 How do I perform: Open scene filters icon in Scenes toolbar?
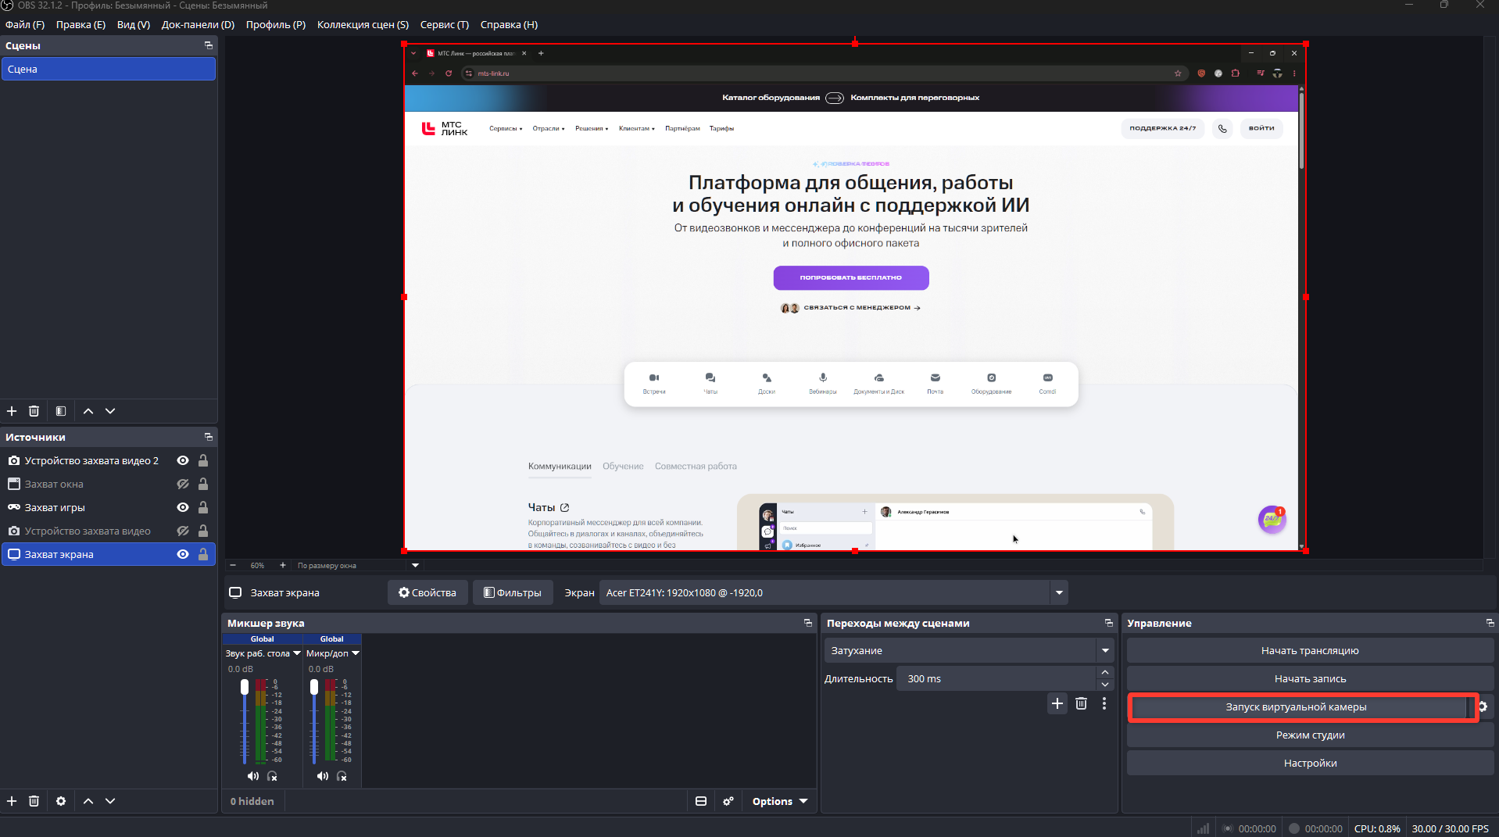coord(61,411)
